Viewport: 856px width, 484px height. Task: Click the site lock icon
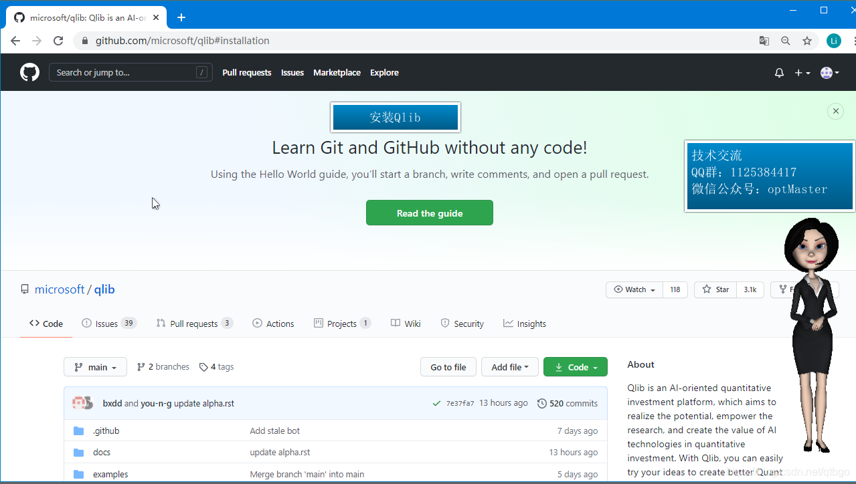coord(84,41)
